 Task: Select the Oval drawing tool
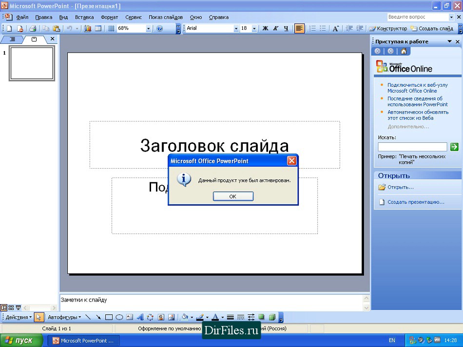click(x=119, y=317)
